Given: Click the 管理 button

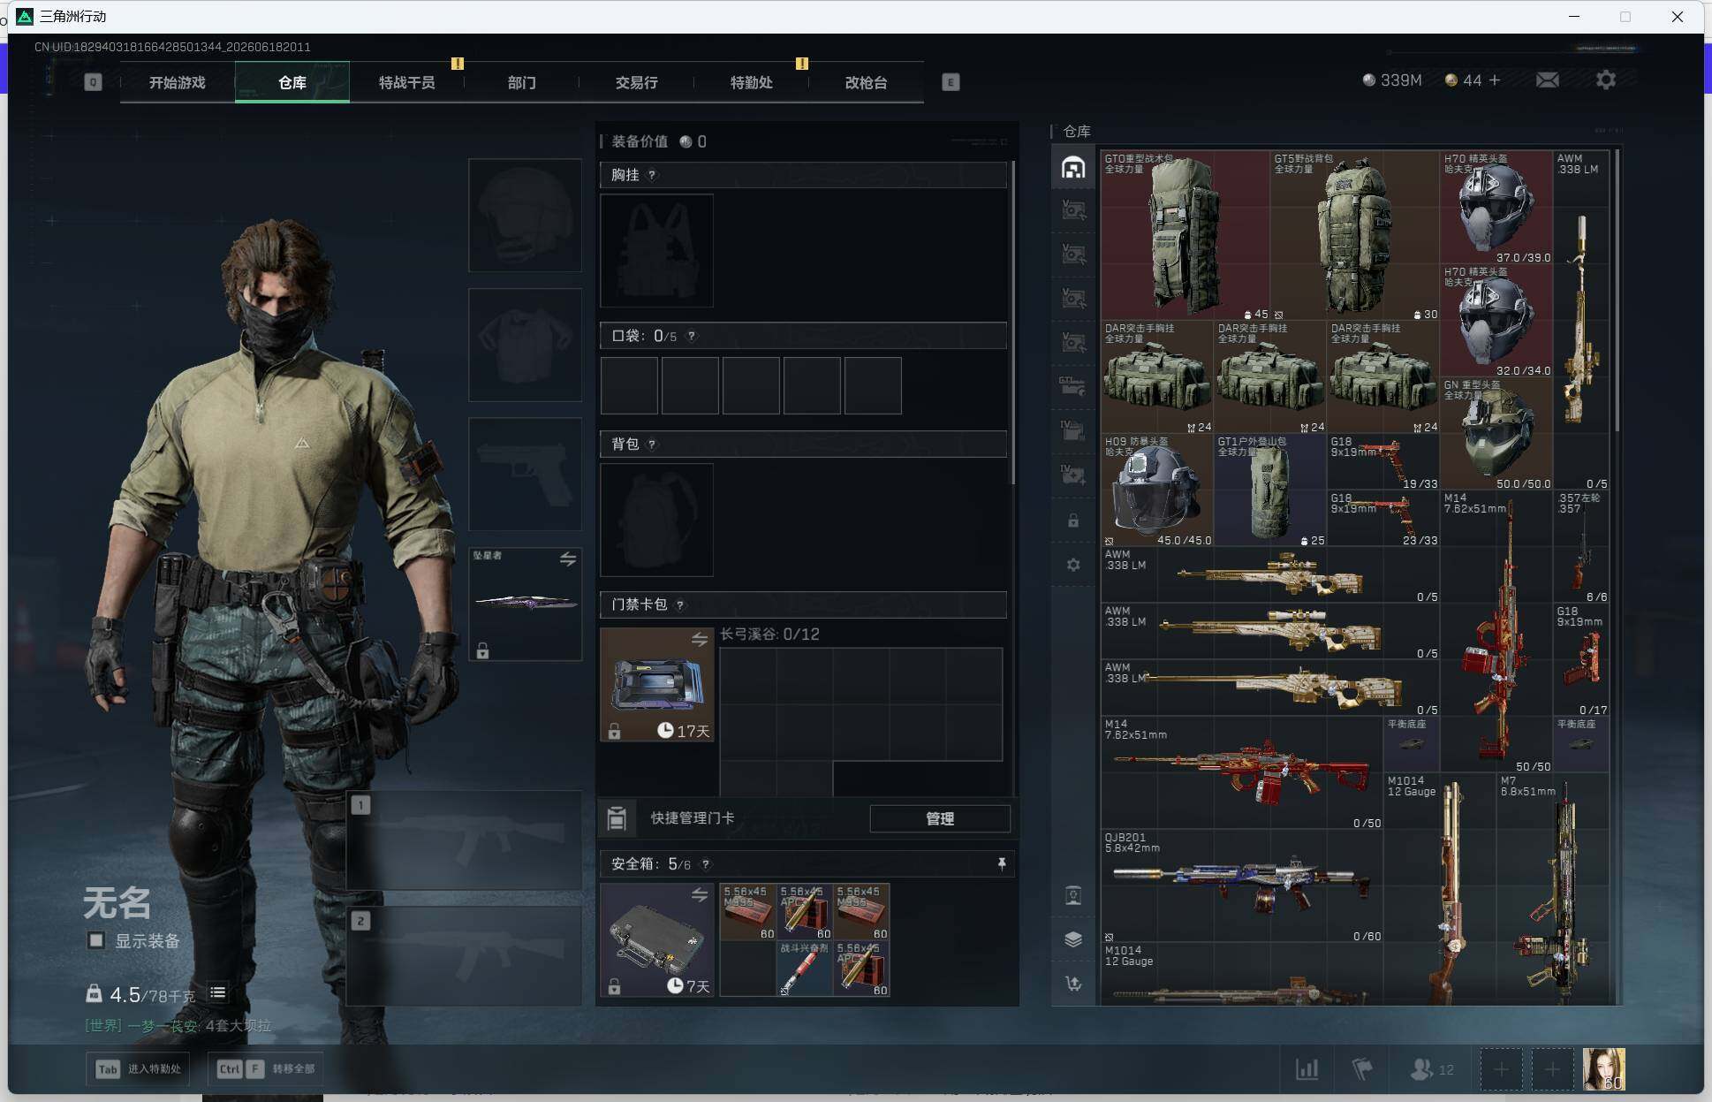Looking at the screenshot, I should pyautogui.click(x=940, y=818).
